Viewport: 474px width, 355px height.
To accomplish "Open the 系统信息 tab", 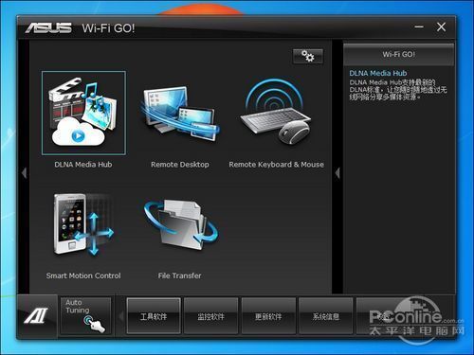I will pos(326,316).
